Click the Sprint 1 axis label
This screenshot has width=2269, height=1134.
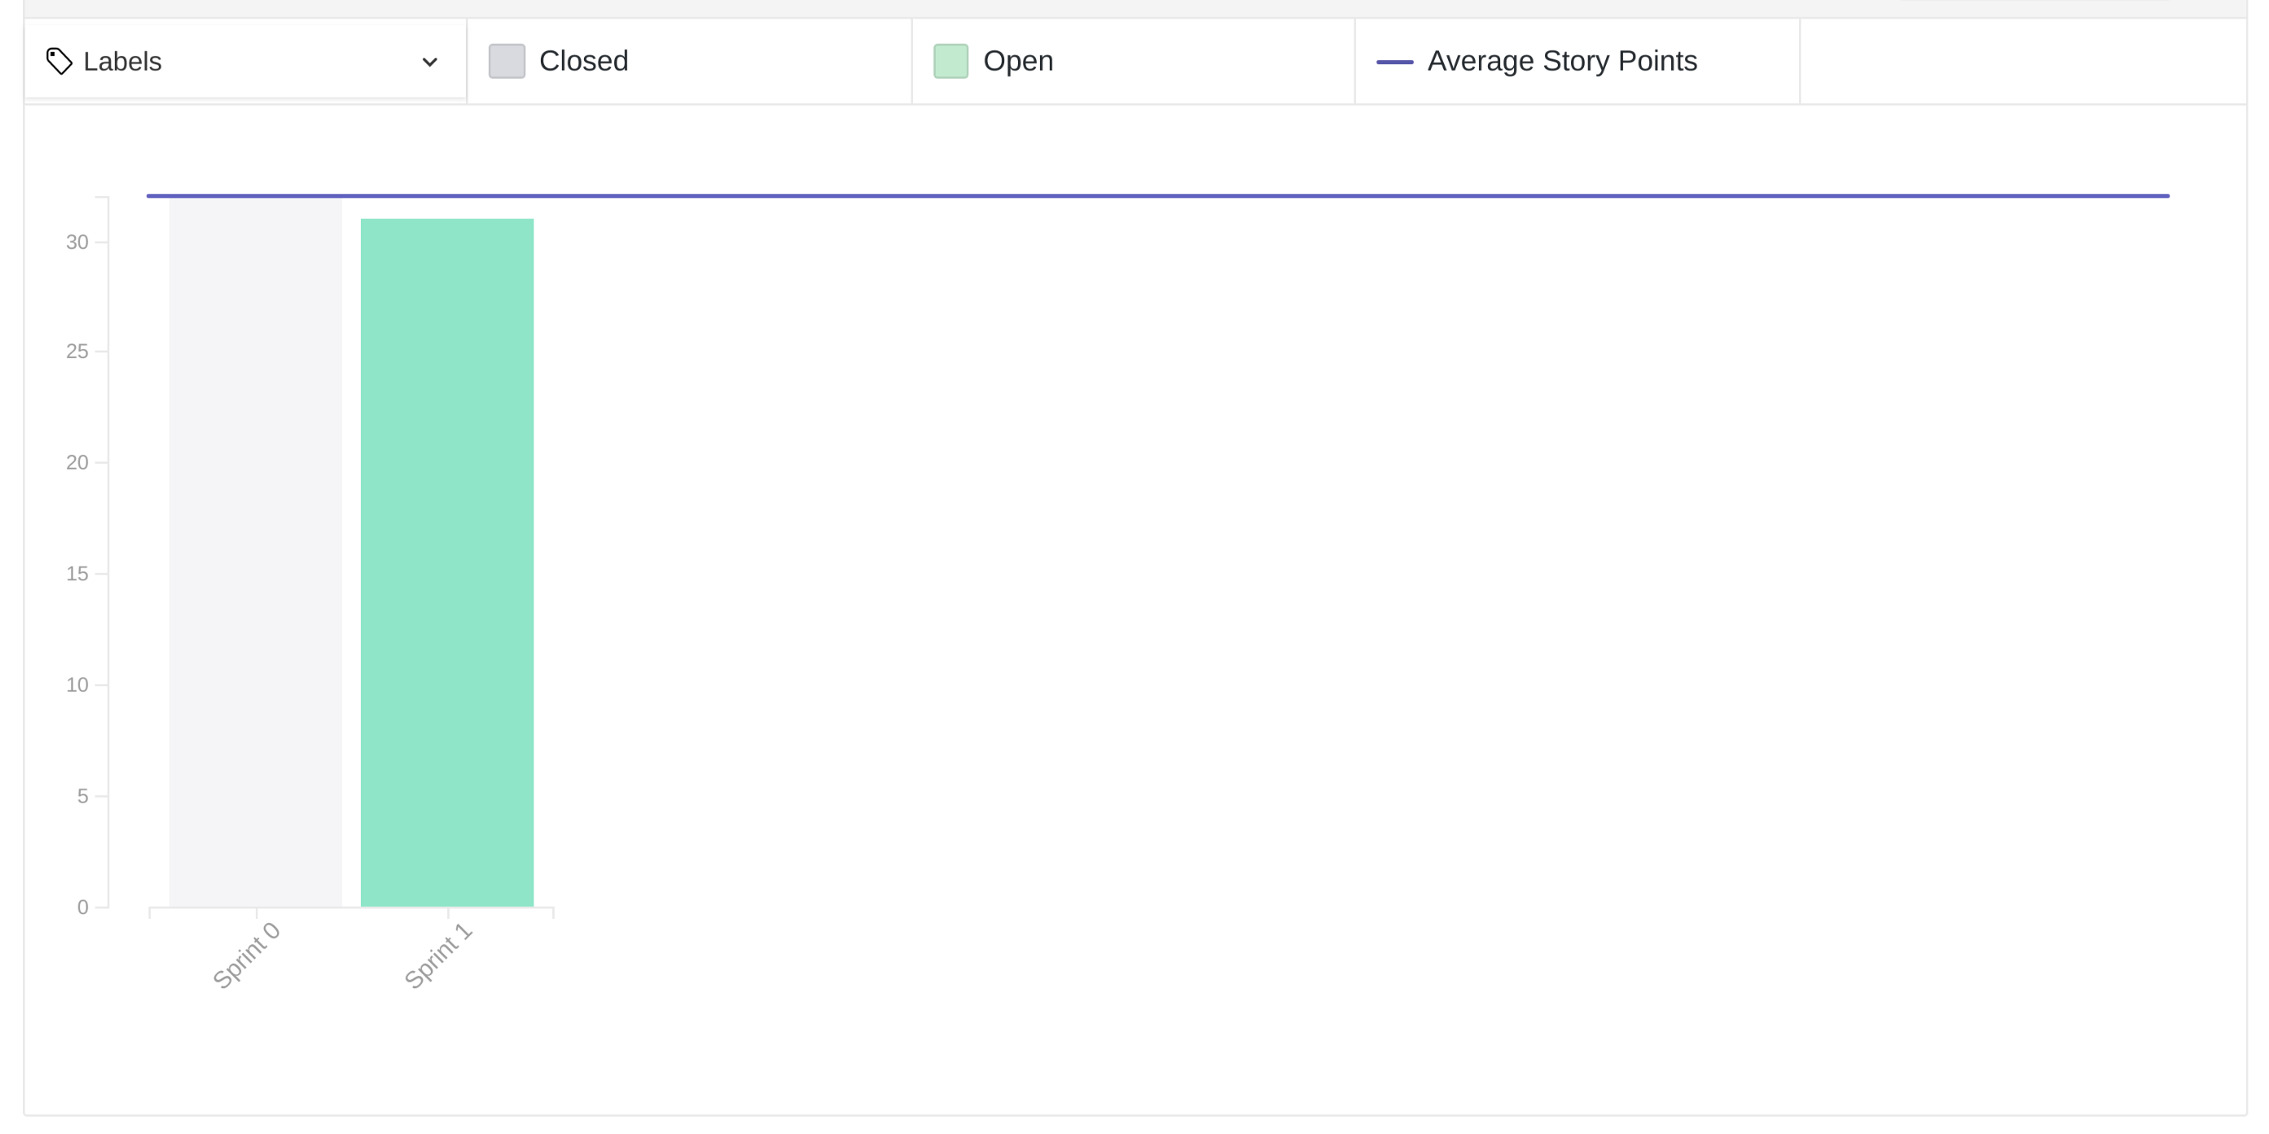(438, 955)
